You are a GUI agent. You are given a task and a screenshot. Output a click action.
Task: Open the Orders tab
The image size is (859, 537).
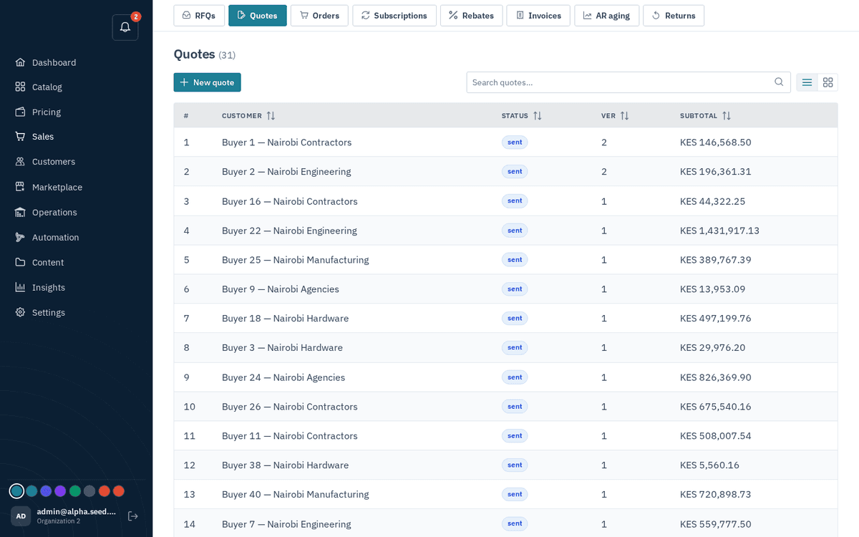click(319, 16)
